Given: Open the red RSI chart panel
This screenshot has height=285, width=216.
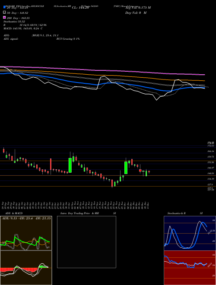Looking at the screenshot, I should pos(190,268).
